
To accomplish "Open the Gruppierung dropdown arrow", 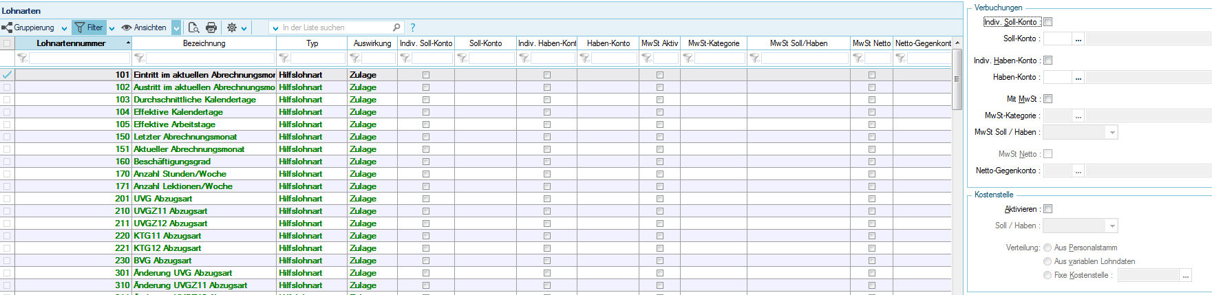I will point(64,28).
